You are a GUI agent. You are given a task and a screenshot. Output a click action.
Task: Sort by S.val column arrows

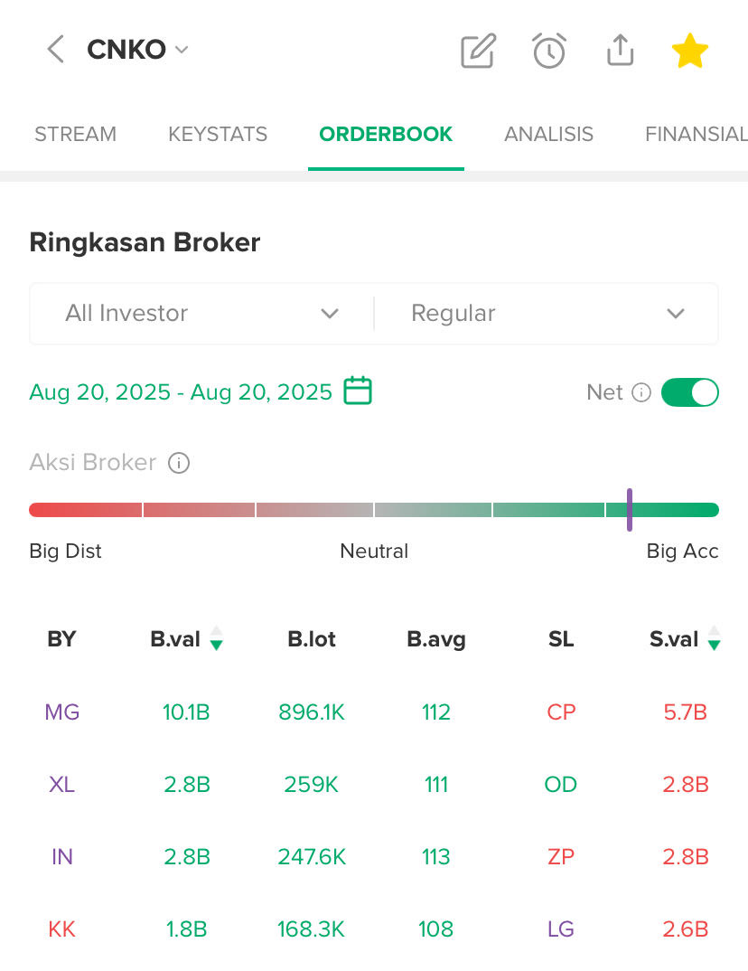(714, 639)
